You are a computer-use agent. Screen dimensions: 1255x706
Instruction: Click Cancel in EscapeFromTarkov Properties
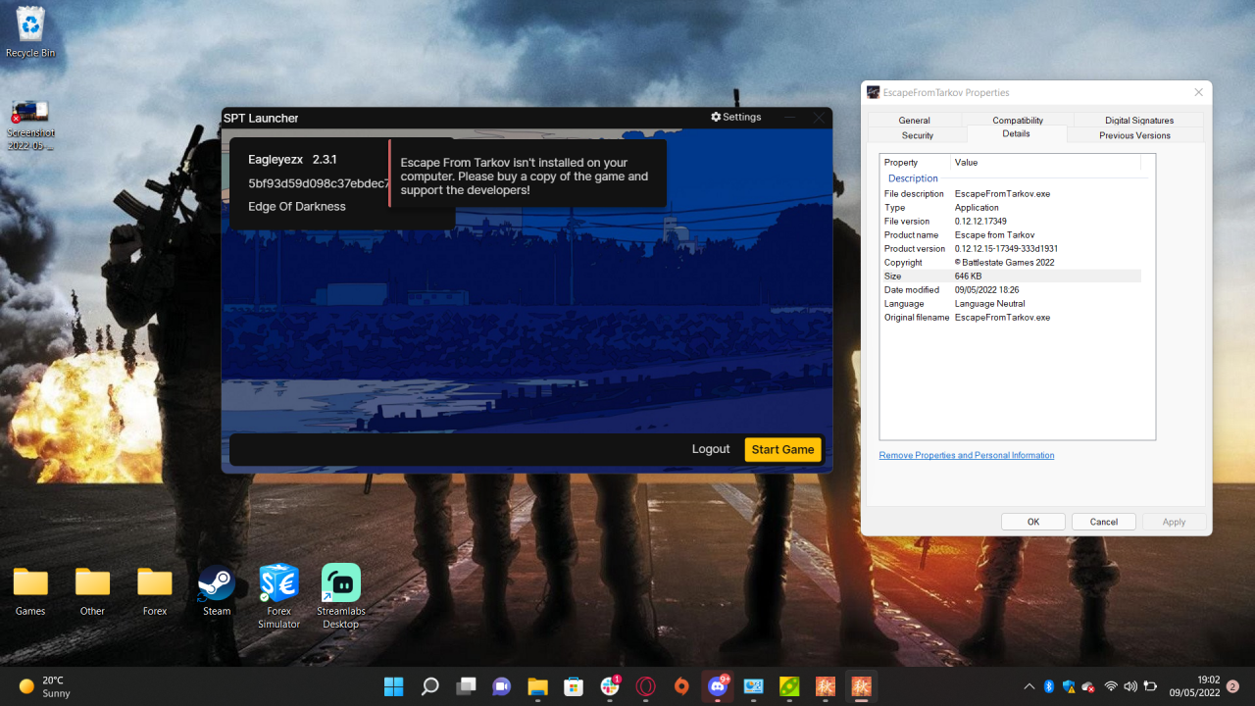(x=1104, y=522)
